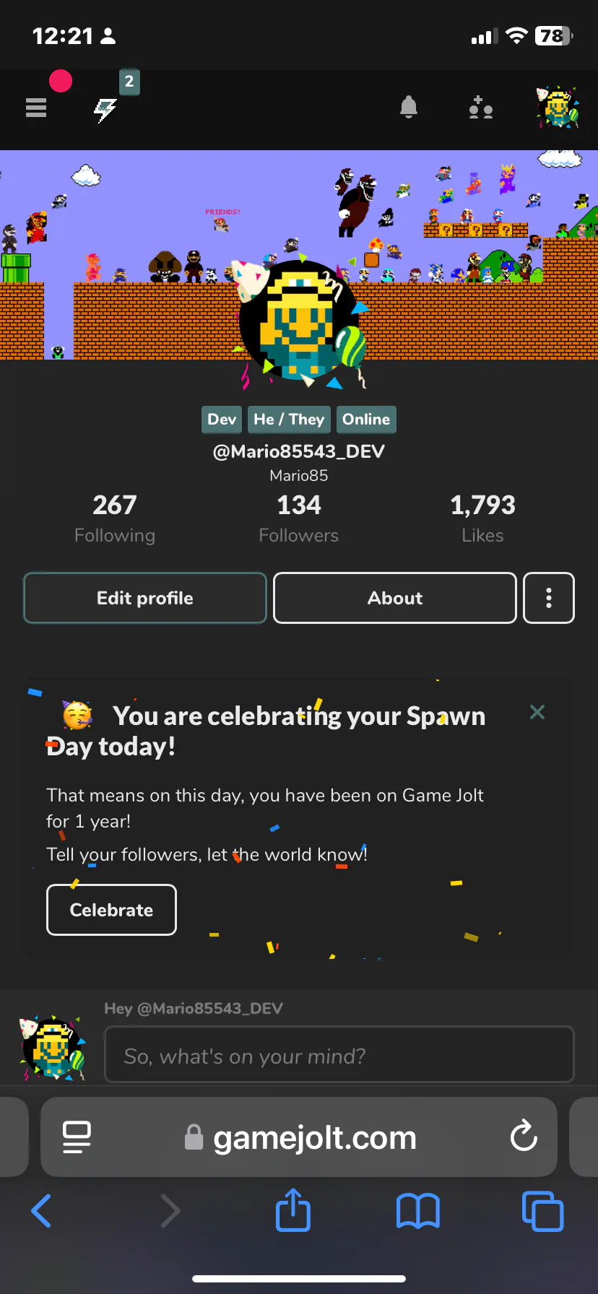This screenshot has width=598, height=1294.
Task: Open Safari bookmarks
Action: coord(418,1211)
